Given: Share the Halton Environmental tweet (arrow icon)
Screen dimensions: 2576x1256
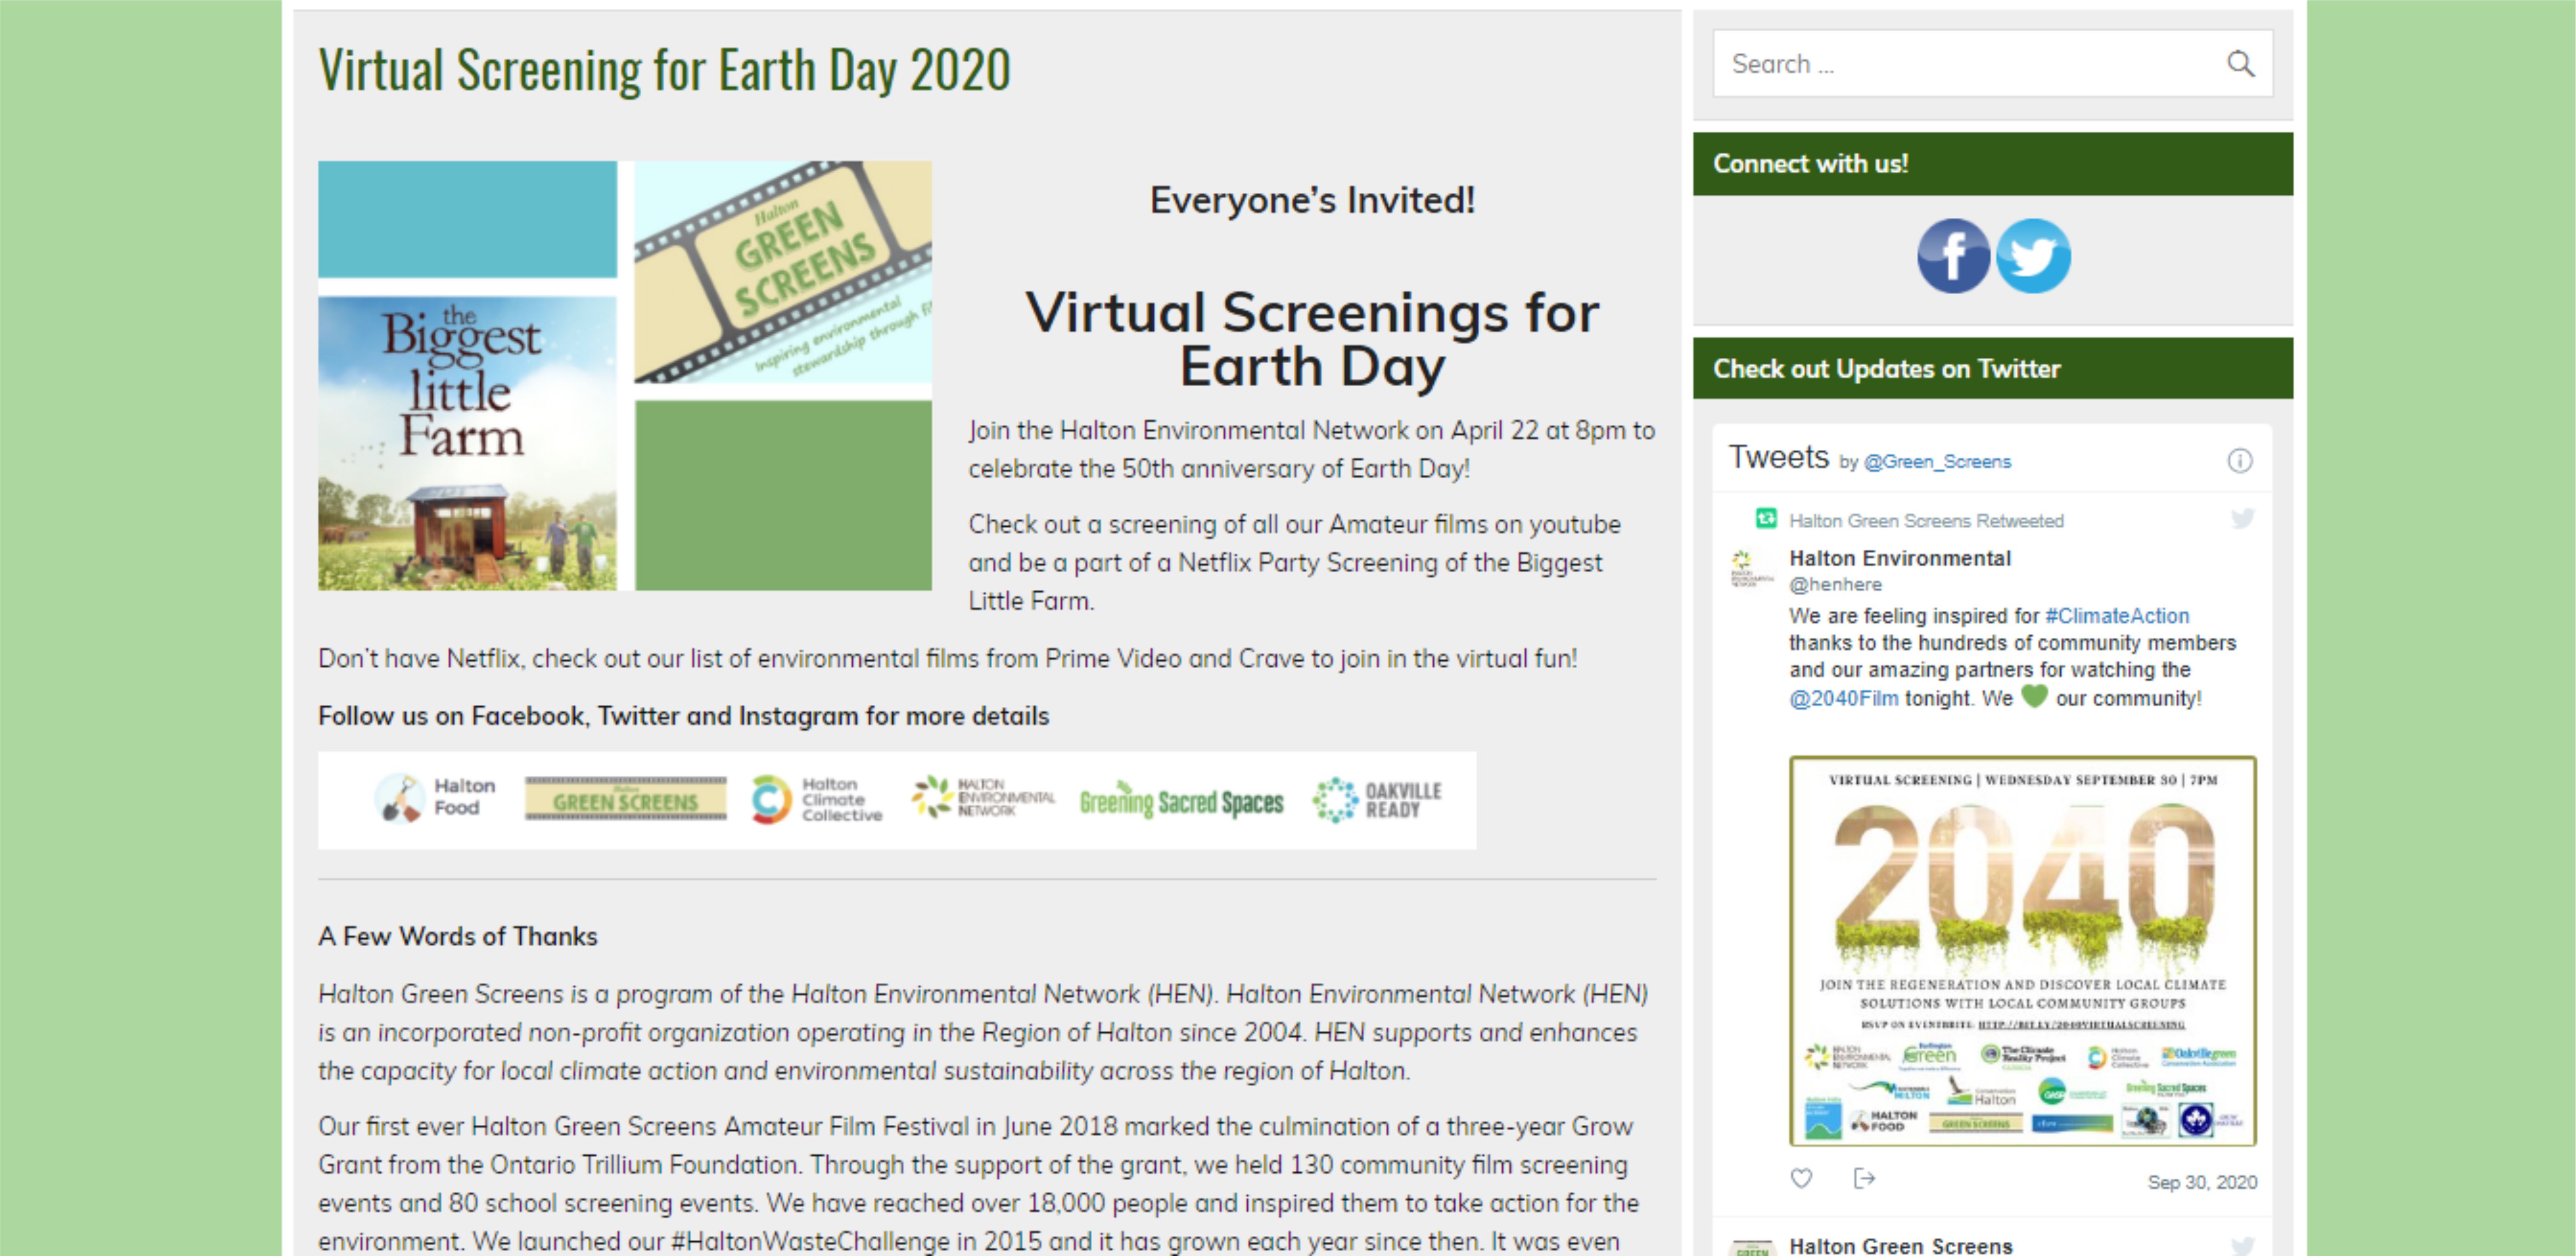Looking at the screenshot, I should [1864, 1178].
